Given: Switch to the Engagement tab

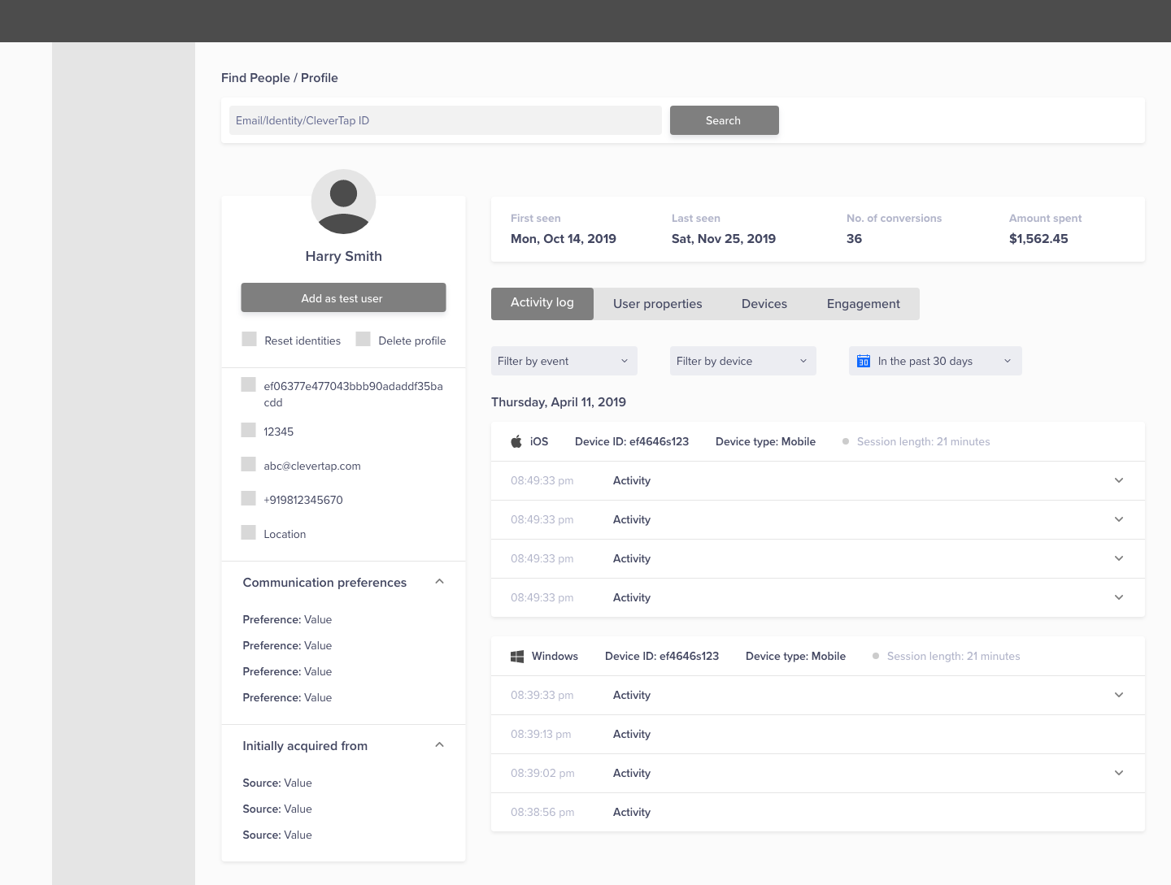Looking at the screenshot, I should tap(863, 304).
